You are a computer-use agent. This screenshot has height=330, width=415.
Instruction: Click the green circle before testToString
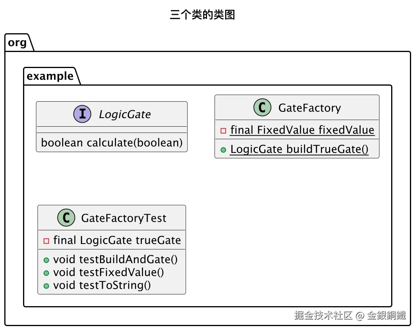(47, 286)
